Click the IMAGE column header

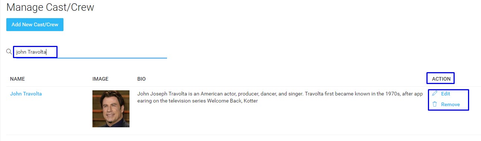tap(100, 79)
